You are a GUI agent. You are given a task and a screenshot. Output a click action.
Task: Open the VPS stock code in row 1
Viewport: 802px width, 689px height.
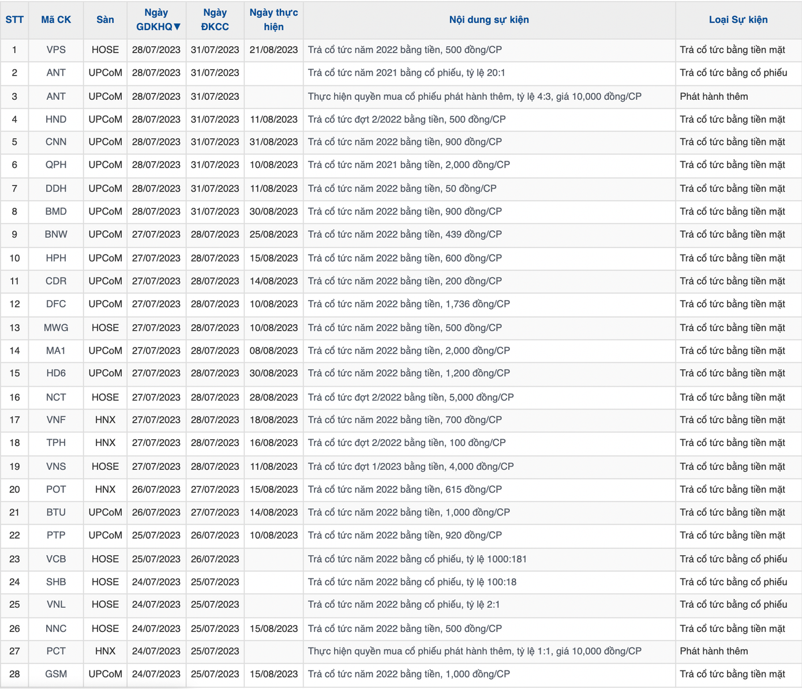click(56, 50)
